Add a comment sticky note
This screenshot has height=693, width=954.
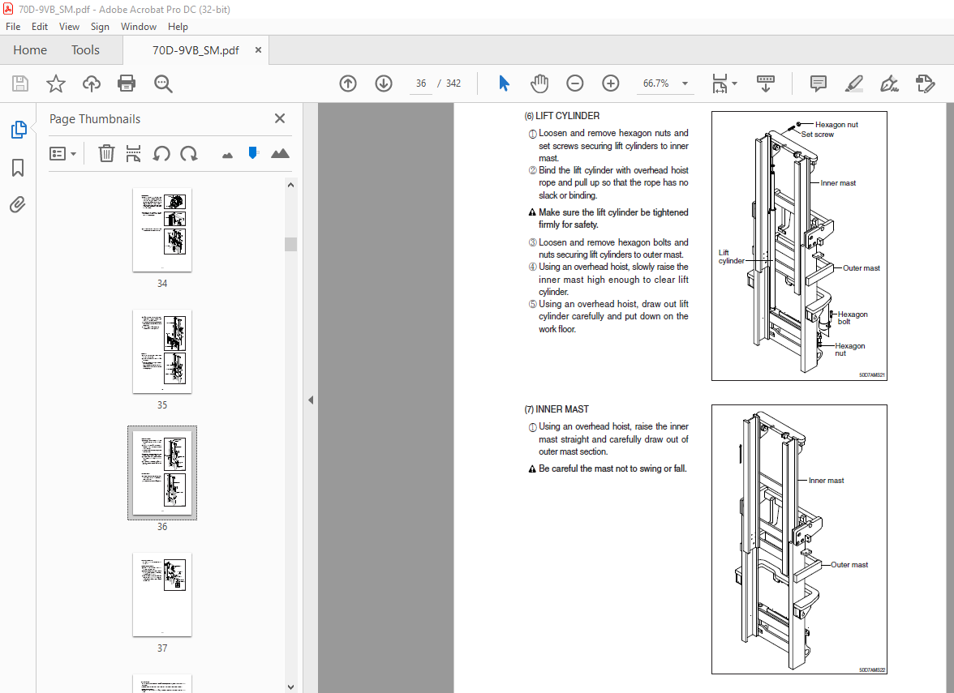pos(819,83)
